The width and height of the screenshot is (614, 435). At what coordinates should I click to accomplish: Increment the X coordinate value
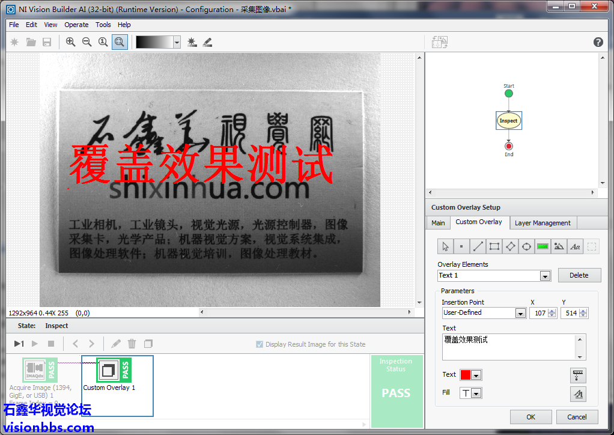pyautogui.click(x=552, y=311)
